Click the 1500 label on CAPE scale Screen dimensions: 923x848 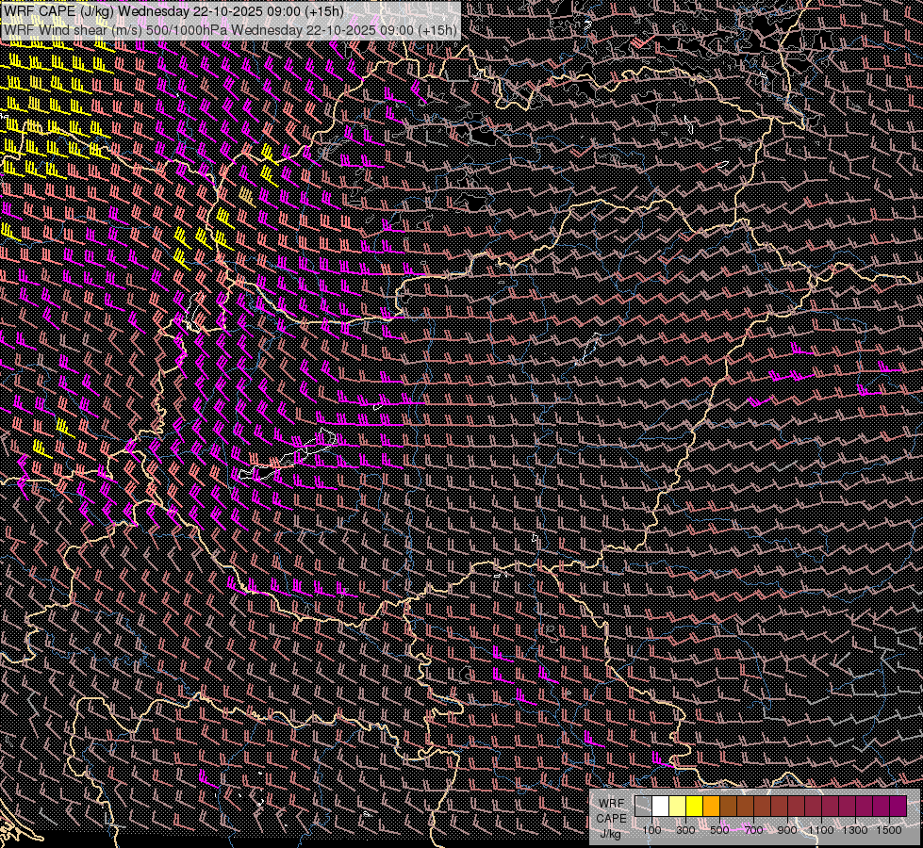coord(889,830)
